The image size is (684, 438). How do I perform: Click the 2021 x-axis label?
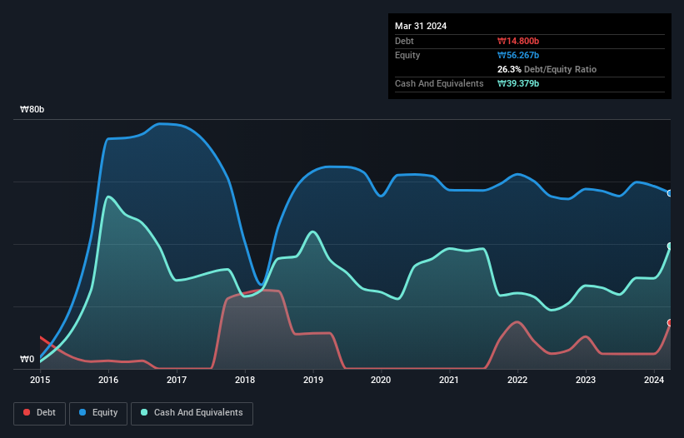(x=449, y=380)
